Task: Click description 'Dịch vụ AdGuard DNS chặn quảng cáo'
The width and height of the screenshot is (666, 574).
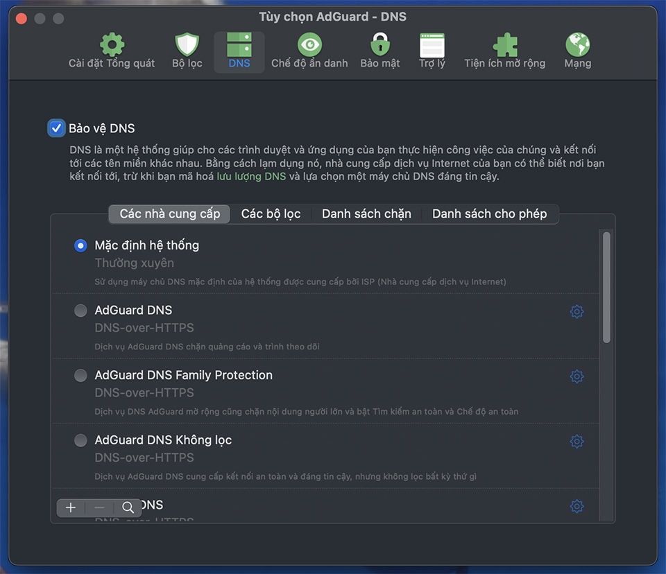Action: (207, 347)
